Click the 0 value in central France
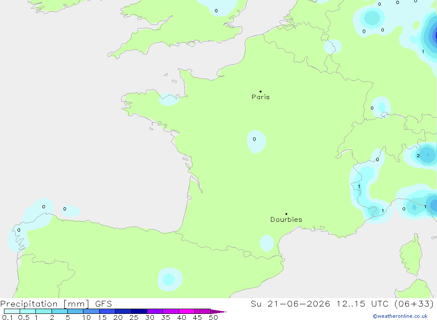The width and height of the screenshot is (437, 320). [x=254, y=139]
